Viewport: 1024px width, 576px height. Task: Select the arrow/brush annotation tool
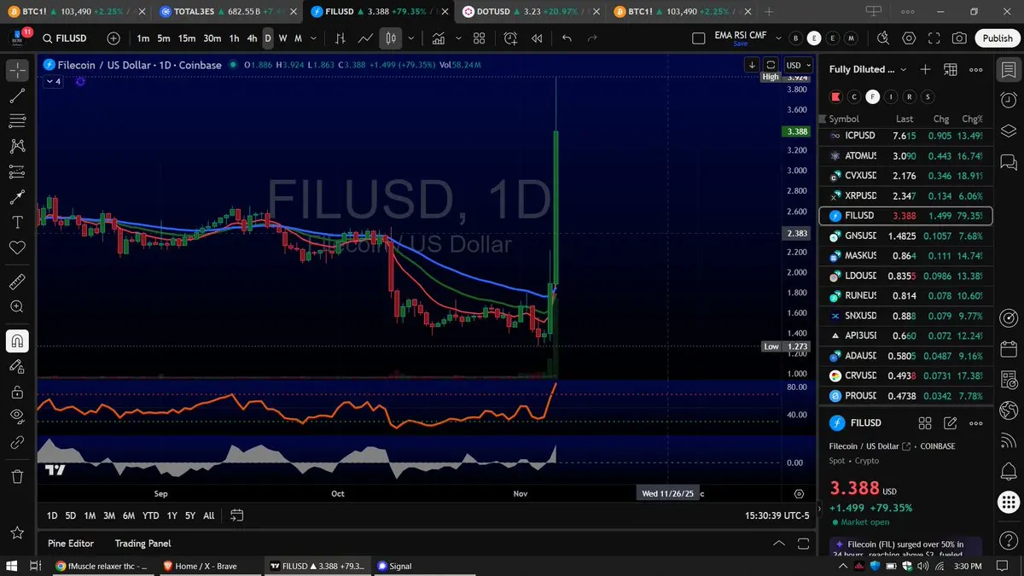(x=17, y=197)
